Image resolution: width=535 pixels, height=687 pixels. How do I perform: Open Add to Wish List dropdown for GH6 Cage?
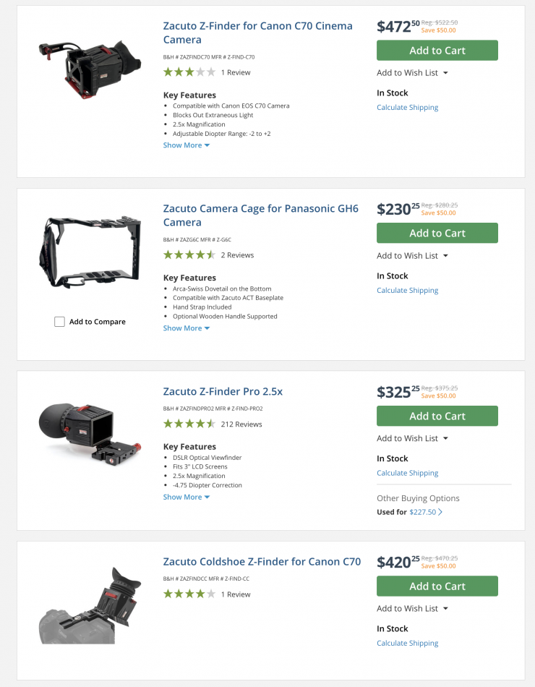[x=412, y=256]
